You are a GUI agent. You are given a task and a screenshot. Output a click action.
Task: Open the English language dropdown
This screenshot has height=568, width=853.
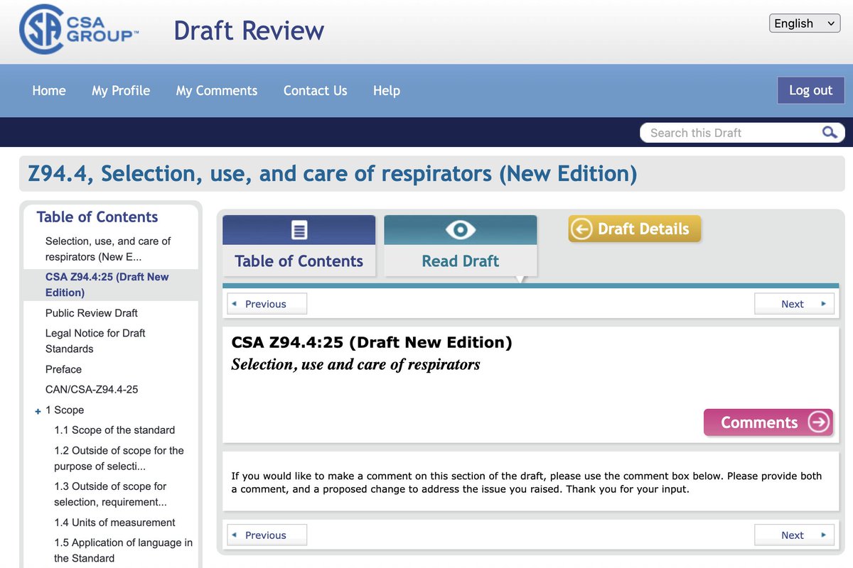coord(804,23)
